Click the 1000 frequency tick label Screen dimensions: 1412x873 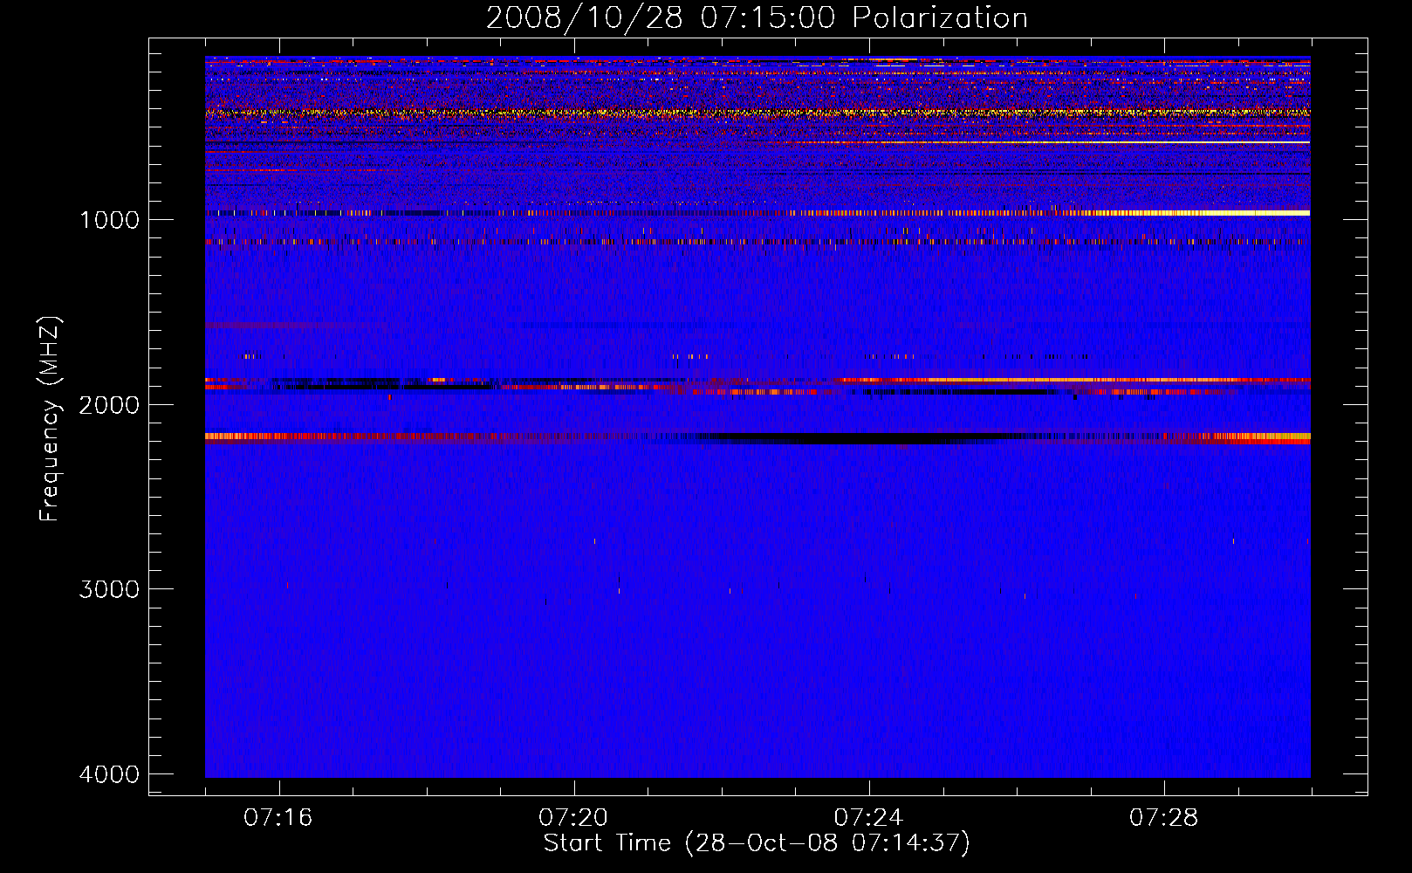(x=109, y=219)
